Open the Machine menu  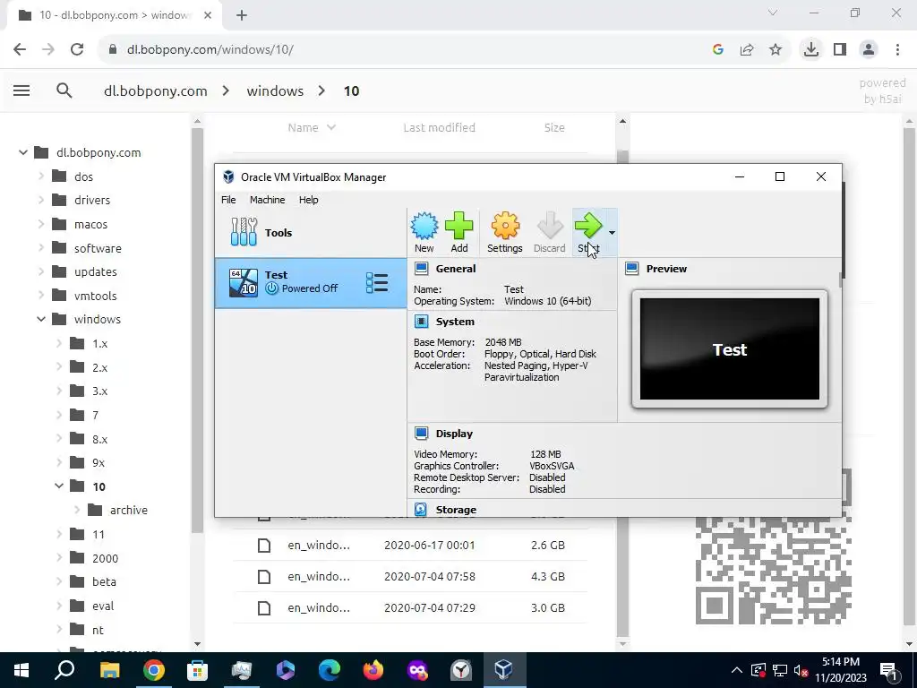267,200
